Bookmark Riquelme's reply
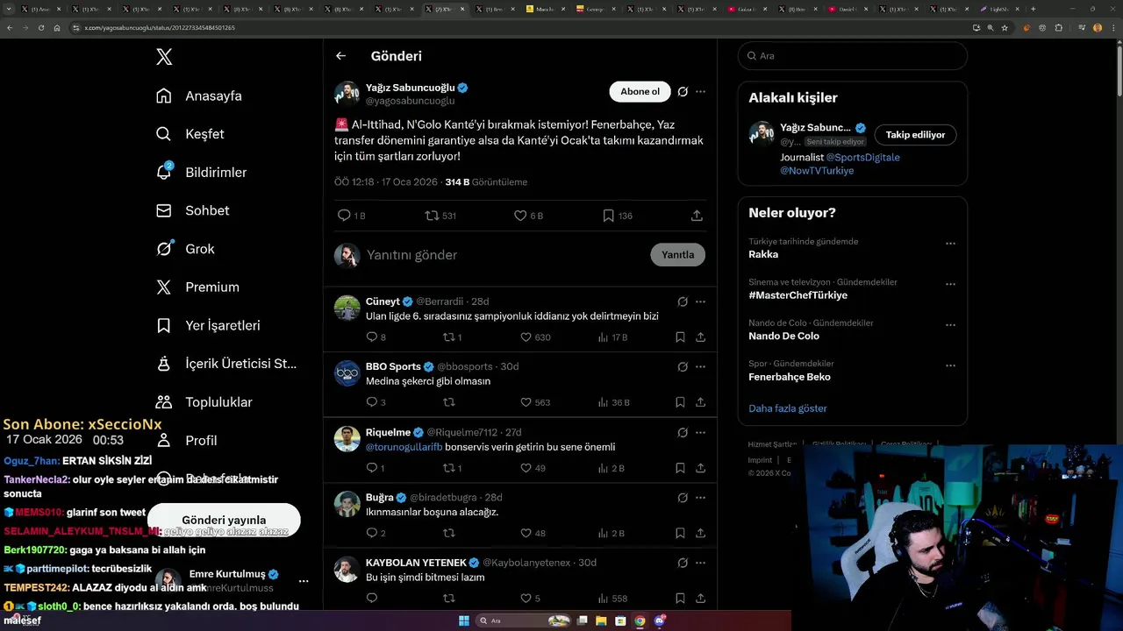Viewport: 1123px width, 631px height. (x=680, y=468)
